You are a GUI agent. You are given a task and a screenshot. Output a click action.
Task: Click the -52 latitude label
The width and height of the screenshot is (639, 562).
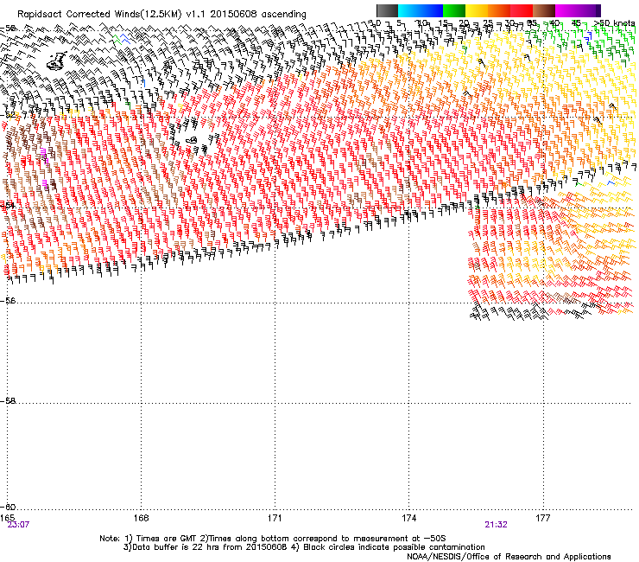coord(8,115)
